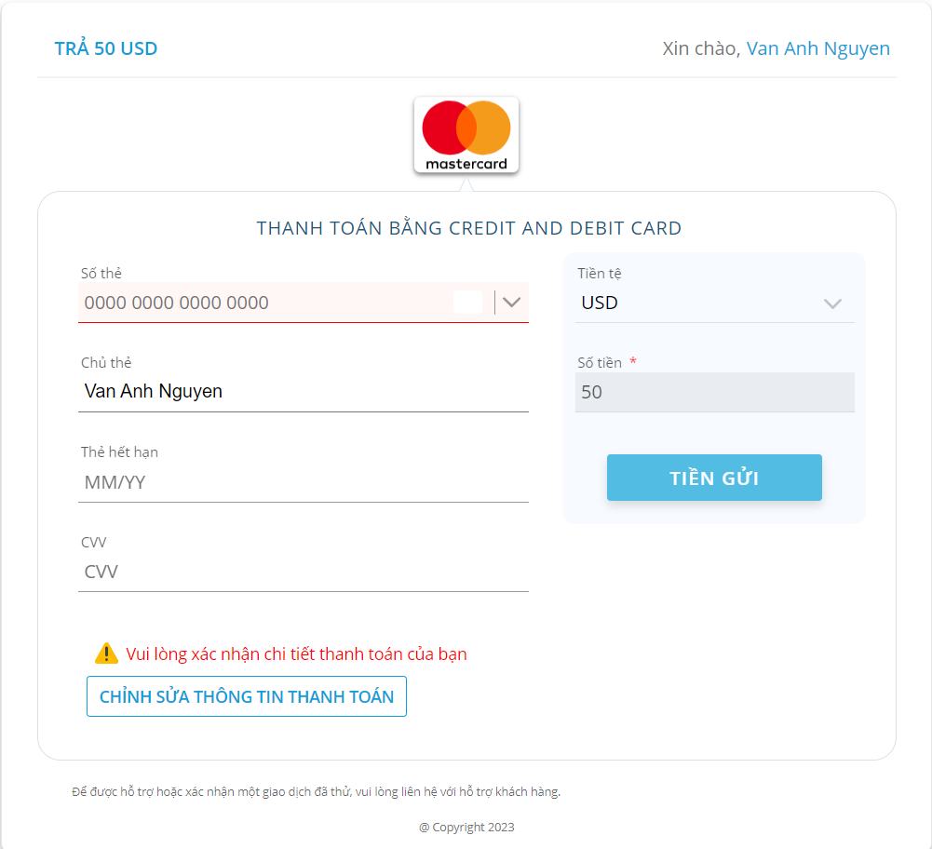The width and height of the screenshot is (932, 849).
Task: Click the customer support help text at bottom
Action: coord(316,791)
